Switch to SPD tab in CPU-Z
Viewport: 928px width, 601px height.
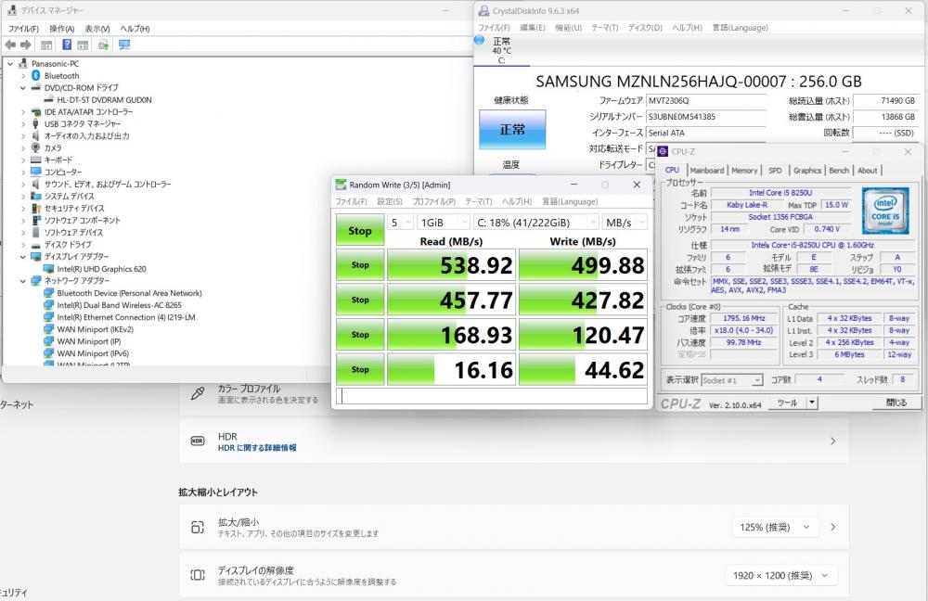(775, 171)
